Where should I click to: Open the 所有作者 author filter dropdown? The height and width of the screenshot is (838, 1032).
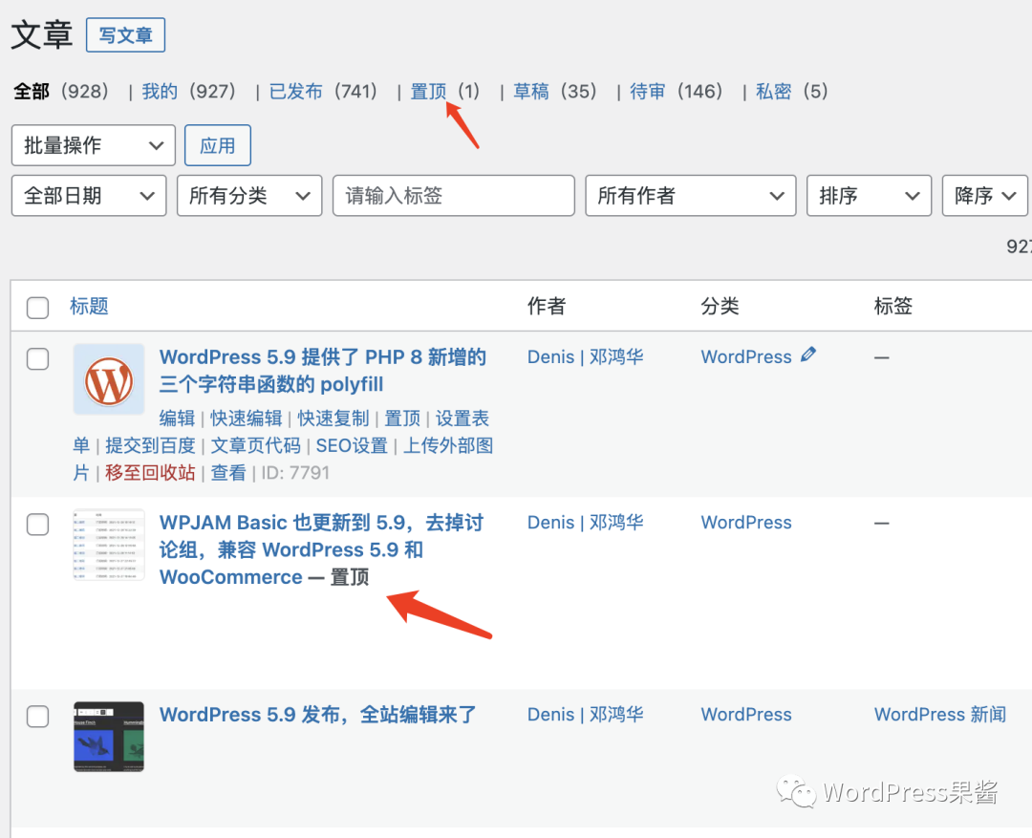click(x=691, y=196)
